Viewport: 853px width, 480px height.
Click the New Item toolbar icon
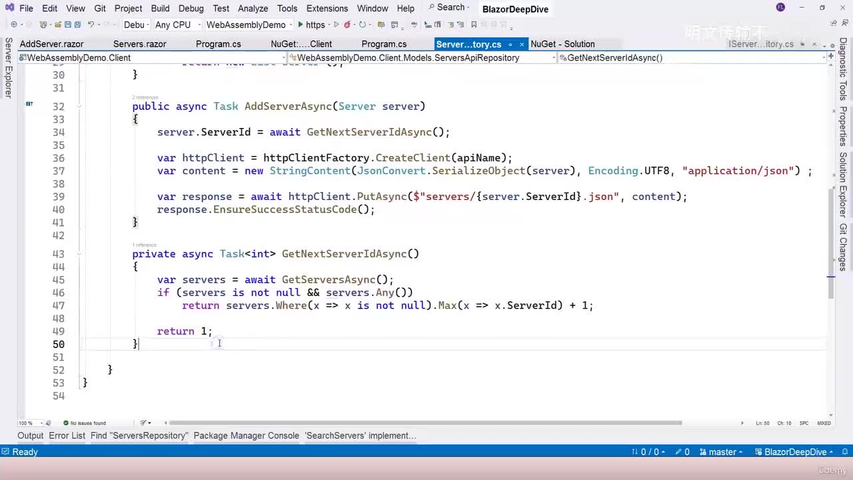[43, 25]
